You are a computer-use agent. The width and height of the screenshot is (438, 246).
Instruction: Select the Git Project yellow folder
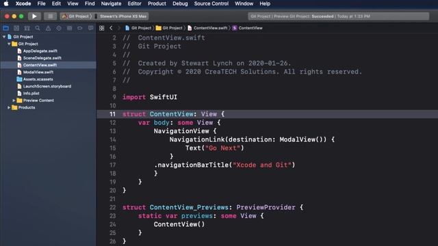25,44
